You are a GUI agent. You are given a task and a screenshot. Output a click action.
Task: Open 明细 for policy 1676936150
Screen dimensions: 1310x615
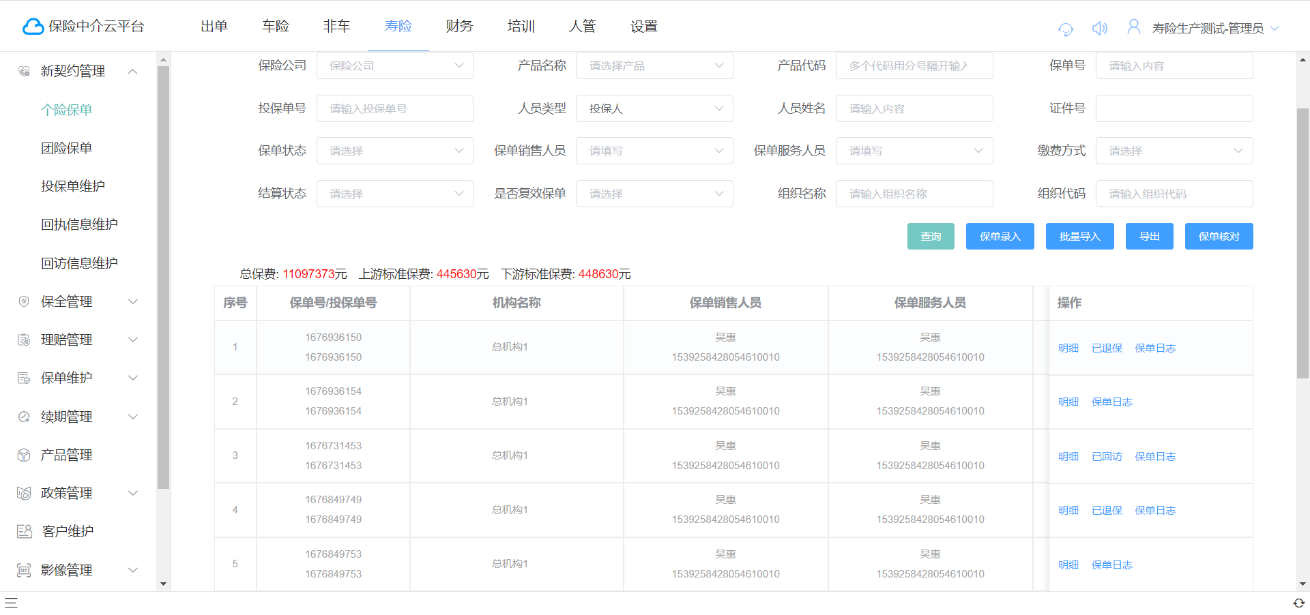click(x=1068, y=348)
